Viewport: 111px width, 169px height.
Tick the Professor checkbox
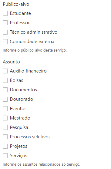pos(5,23)
